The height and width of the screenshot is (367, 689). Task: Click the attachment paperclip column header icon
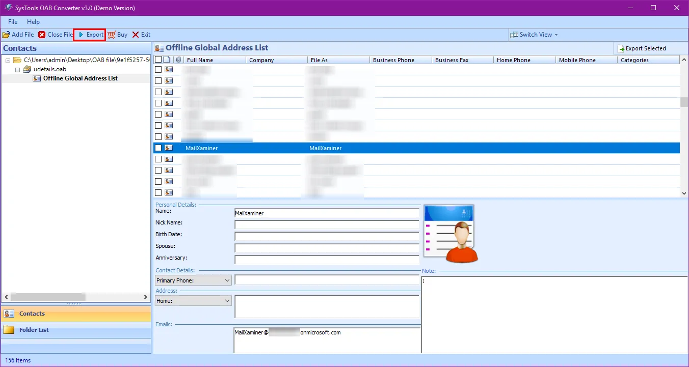178,60
